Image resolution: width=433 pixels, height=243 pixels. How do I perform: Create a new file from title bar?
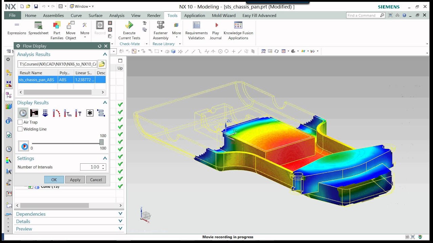coord(22,6)
